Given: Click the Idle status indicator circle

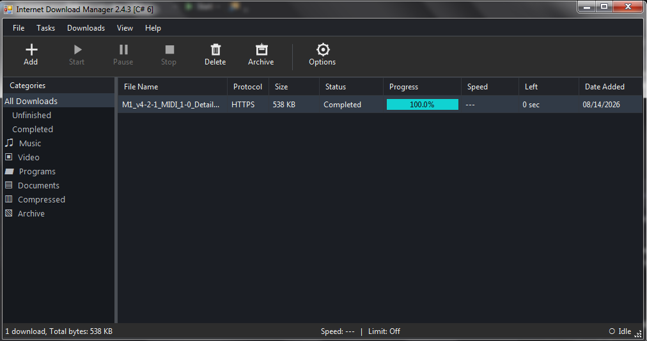Looking at the screenshot, I should coord(612,331).
